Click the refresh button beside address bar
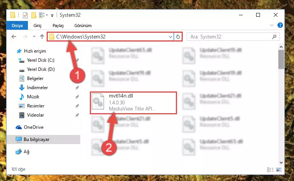 [178, 37]
